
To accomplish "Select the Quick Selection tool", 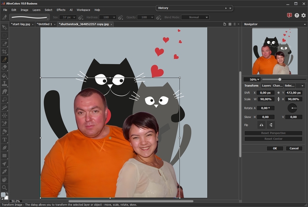I will click(x=4, y=44).
